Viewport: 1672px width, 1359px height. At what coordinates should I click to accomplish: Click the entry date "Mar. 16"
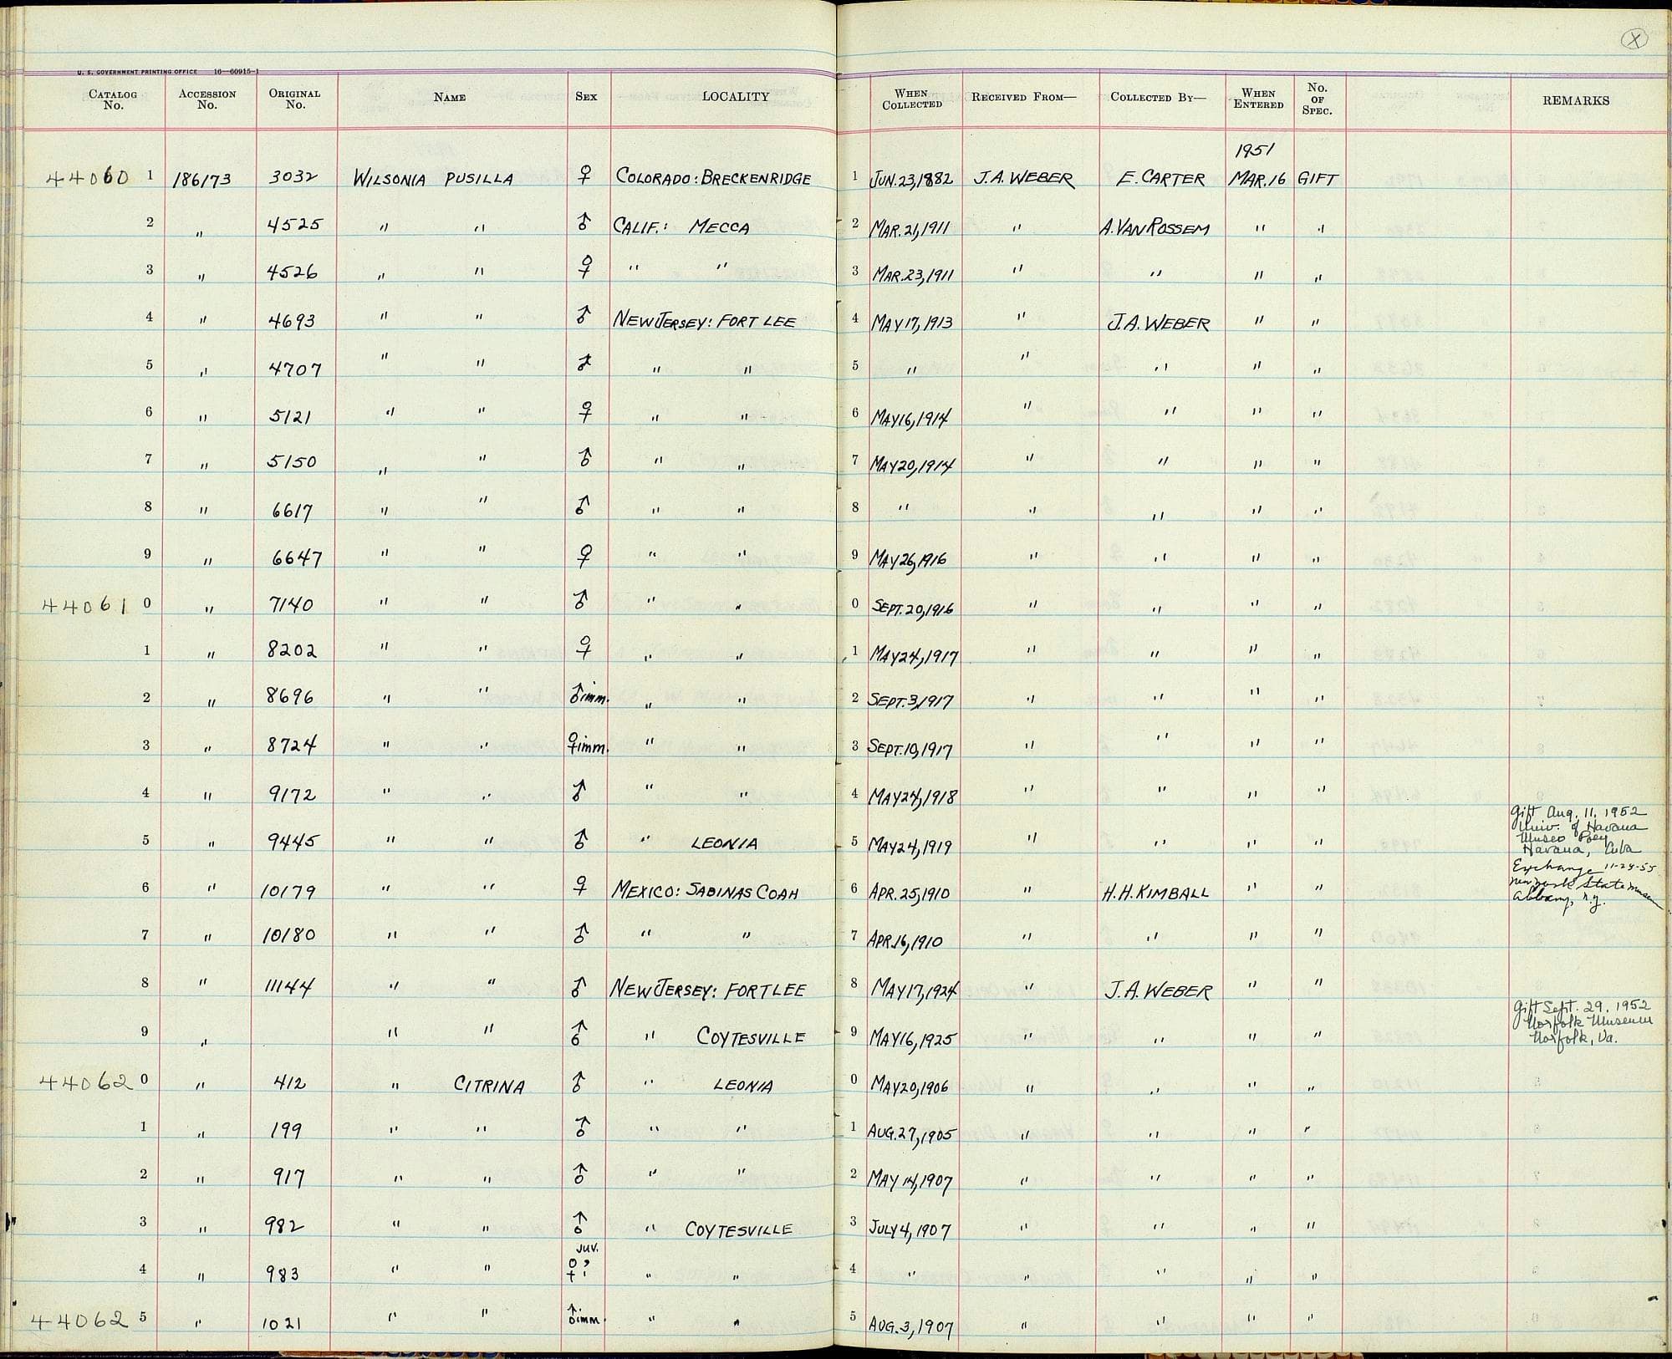click(1257, 179)
